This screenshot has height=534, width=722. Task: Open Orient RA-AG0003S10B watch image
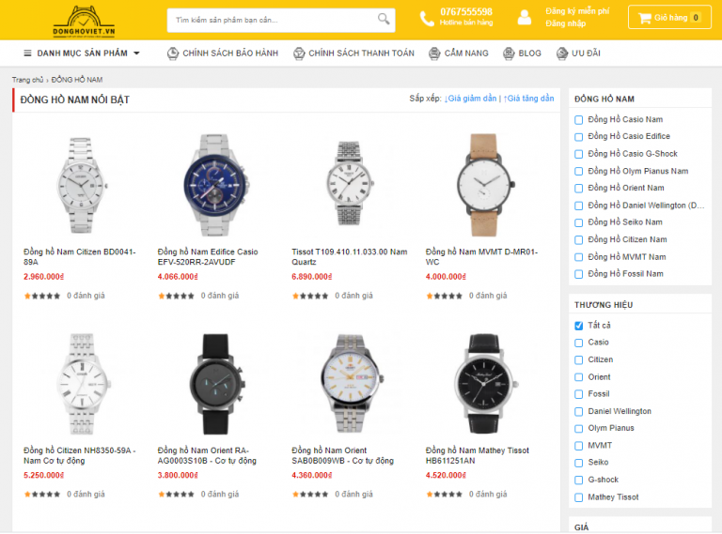click(216, 384)
